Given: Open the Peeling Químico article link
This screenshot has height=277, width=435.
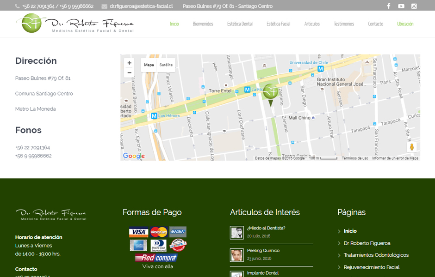Looking at the screenshot, I should coord(263,250).
